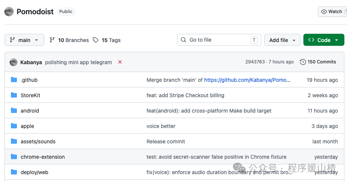Screen dimensions: 347x182
Task: Click '7 hours ago' in the commit bar
Action: coord(281,62)
